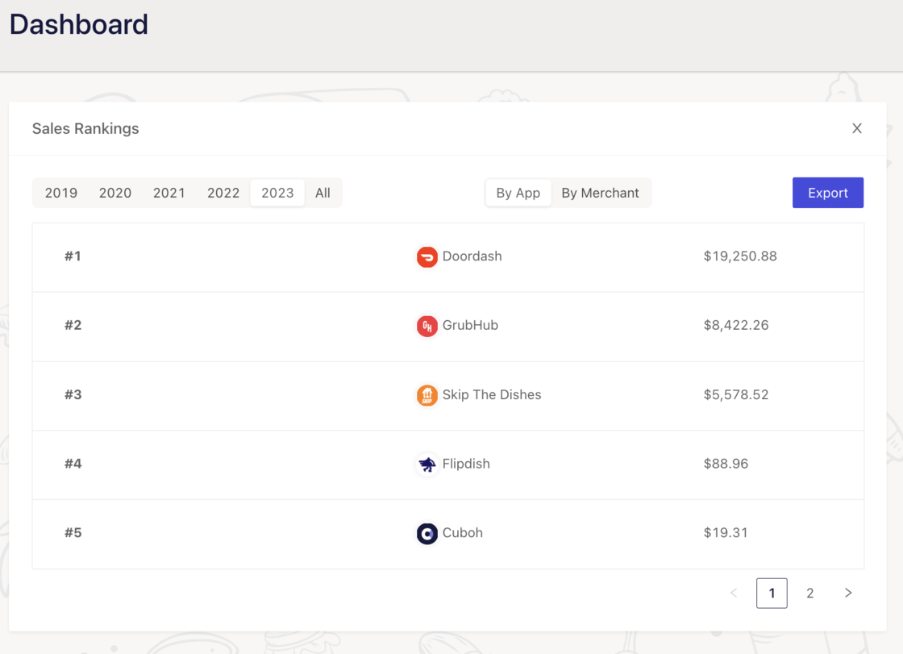Switch rankings to By Merchant view

coord(600,193)
